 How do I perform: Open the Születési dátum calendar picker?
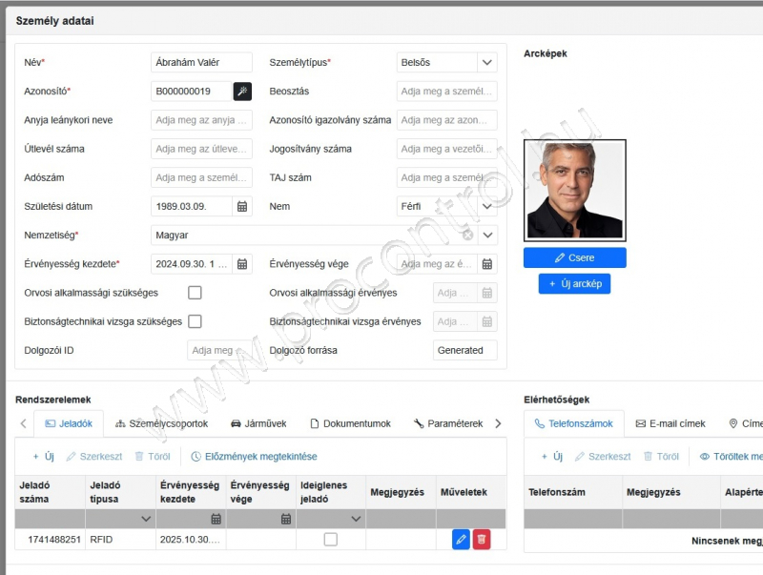(242, 206)
